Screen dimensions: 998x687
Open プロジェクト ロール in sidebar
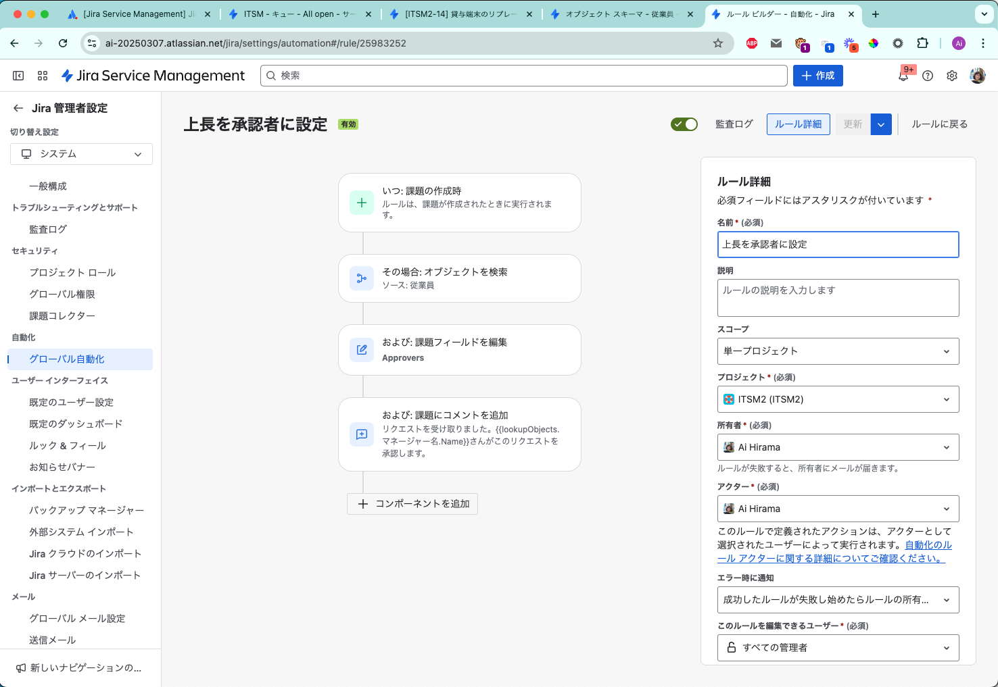point(72,273)
